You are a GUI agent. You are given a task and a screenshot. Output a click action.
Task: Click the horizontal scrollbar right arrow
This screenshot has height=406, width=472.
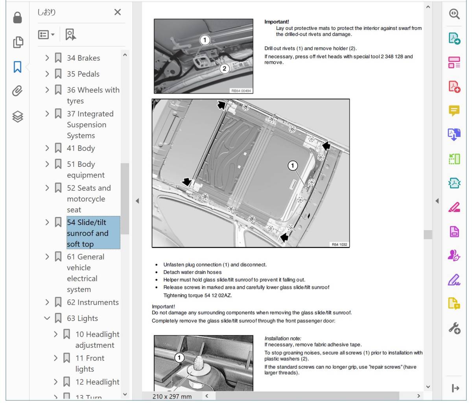coord(419,396)
